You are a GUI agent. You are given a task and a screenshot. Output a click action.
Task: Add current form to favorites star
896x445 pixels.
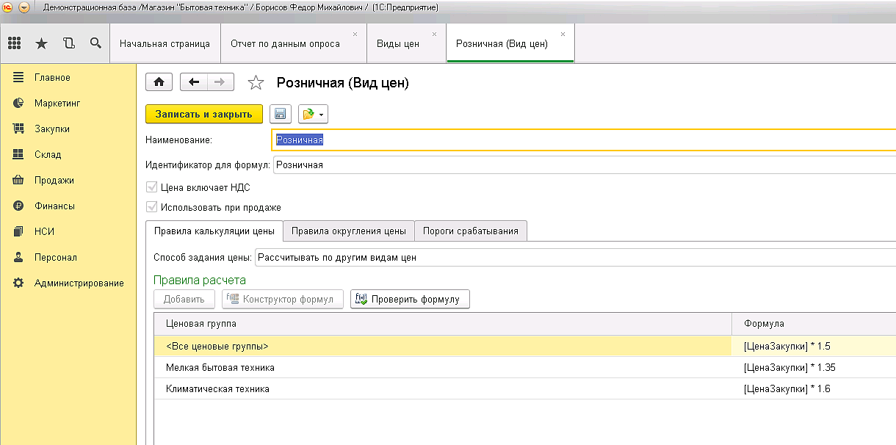(256, 83)
